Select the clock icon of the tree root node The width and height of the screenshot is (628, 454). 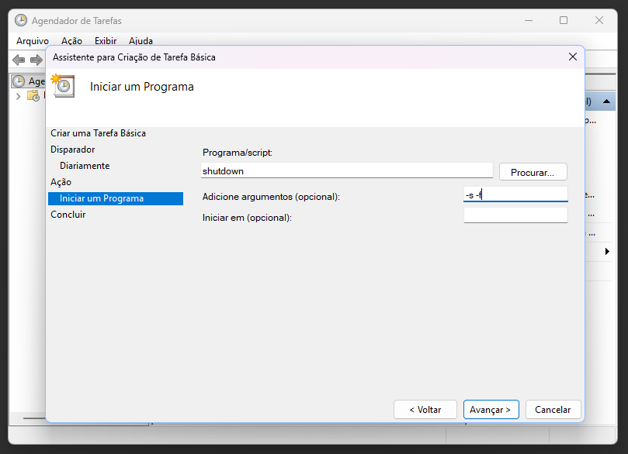coord(20,81)
